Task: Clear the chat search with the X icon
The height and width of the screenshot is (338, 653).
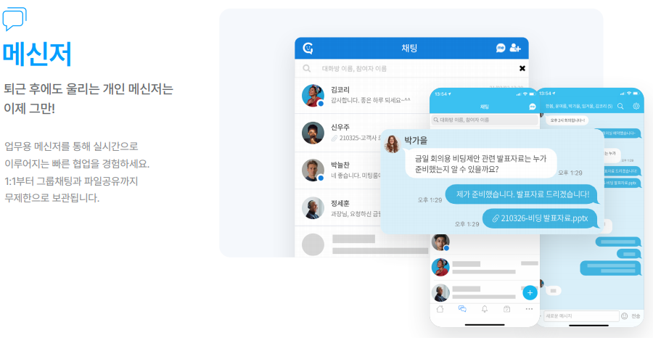Action: 522,68
